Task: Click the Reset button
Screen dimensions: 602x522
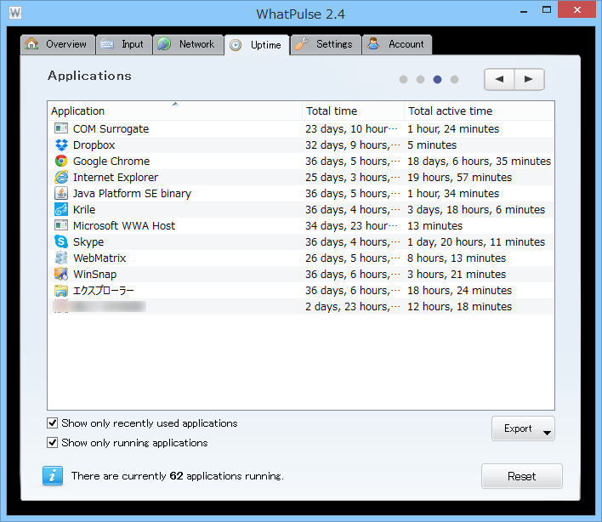Action: pos(522,476)
